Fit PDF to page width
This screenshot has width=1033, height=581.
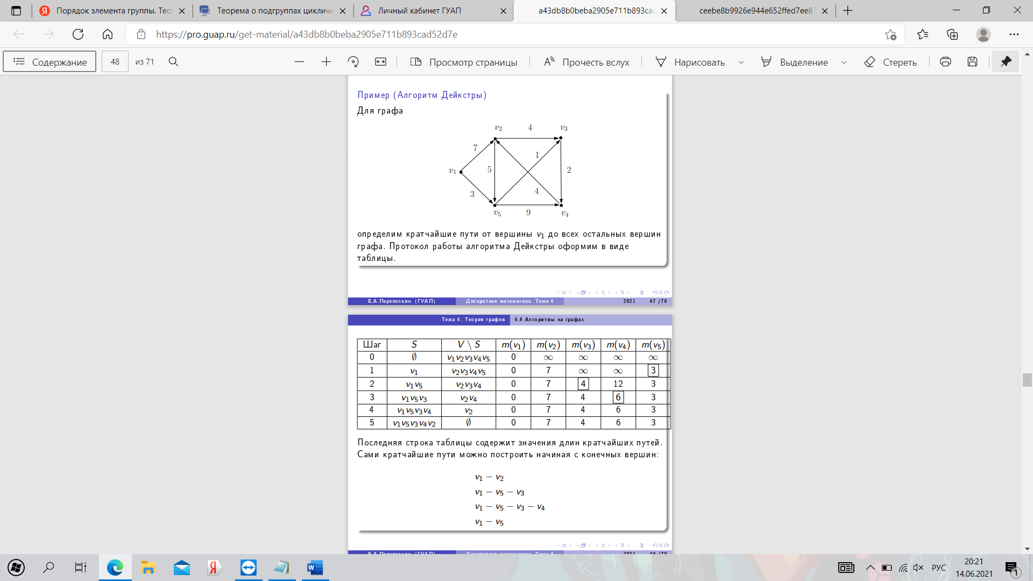[380, 62]
